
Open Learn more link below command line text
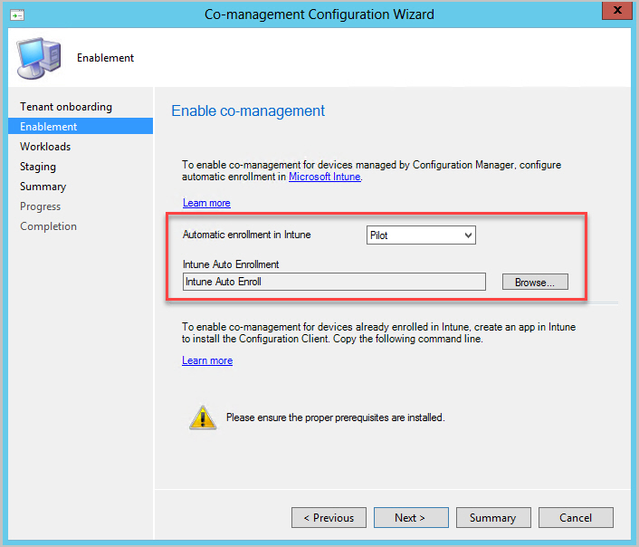(x=207, y=360)
